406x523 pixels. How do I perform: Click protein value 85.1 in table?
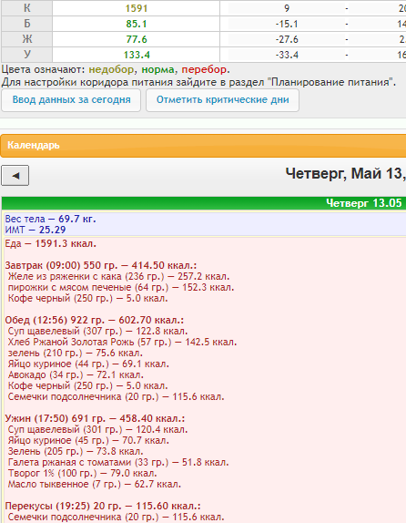(136, 24)
